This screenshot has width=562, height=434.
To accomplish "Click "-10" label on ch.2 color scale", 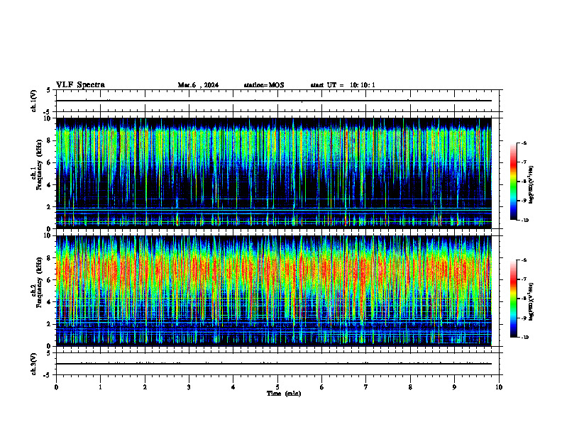I will 525,338.
